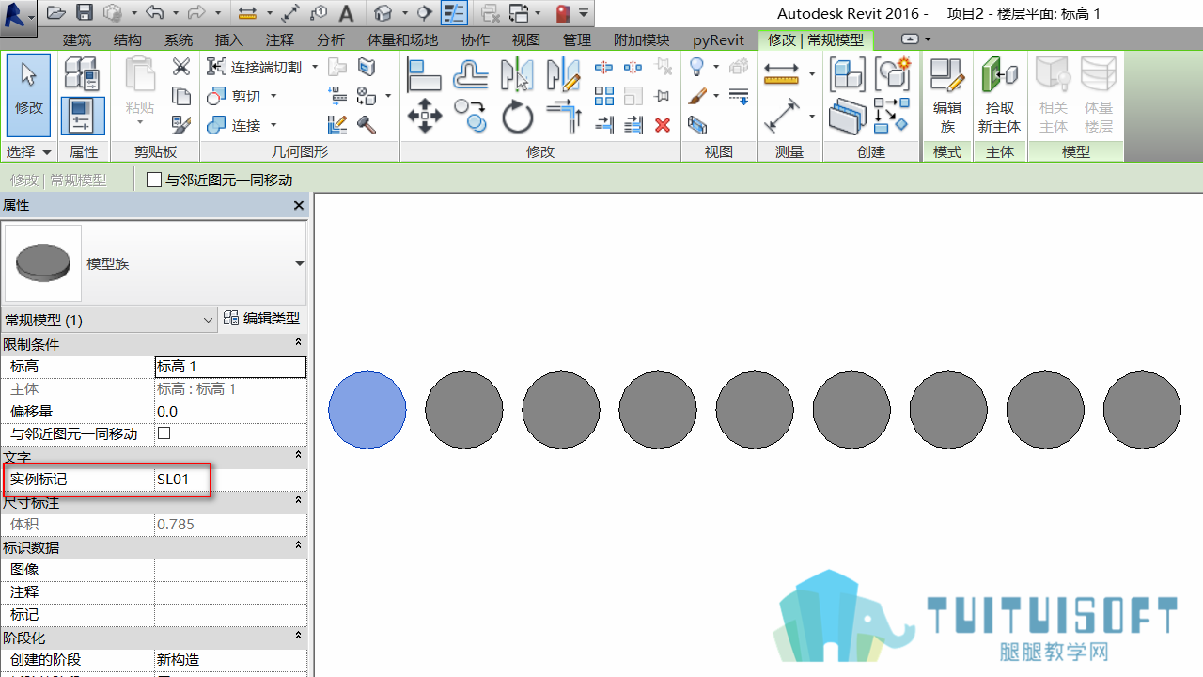Toggle 与邻近图元一同移动 checkbox in options bar
The height and width of the screenshot is (677, 1203).
tap(155, 180)
